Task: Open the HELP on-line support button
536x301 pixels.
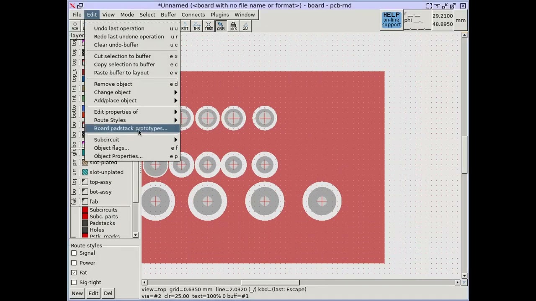Action: pyautogui.click(x=392, y=20)
